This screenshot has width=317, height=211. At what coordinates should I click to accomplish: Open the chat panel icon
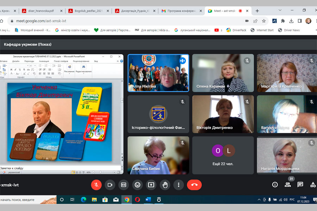[x=300, y=185]
